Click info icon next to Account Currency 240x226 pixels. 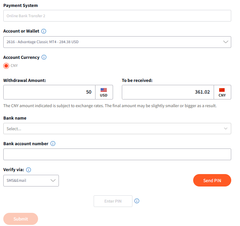click(x=44, y=57)
